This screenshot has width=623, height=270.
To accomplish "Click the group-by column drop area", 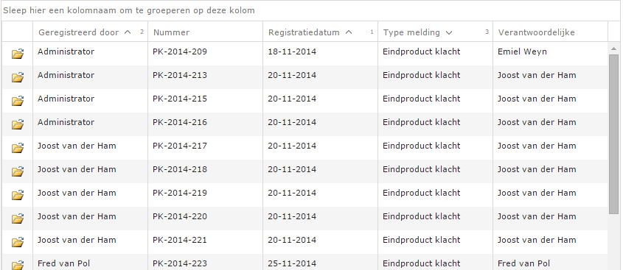I will [310, 11].
